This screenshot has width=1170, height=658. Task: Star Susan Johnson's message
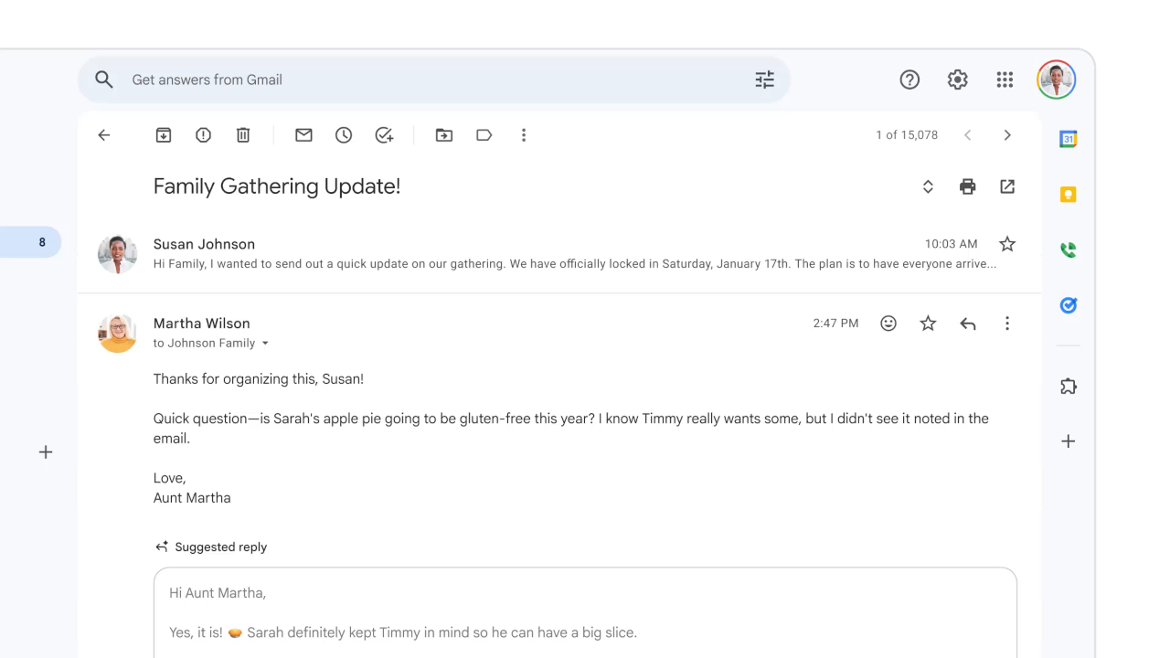pyautogui.click(x=1006, y=244)
